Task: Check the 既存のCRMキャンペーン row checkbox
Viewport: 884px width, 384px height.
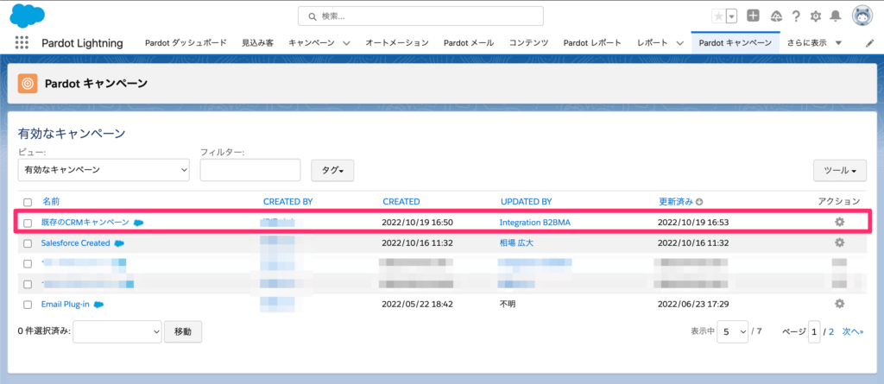Action: point(28,223)
